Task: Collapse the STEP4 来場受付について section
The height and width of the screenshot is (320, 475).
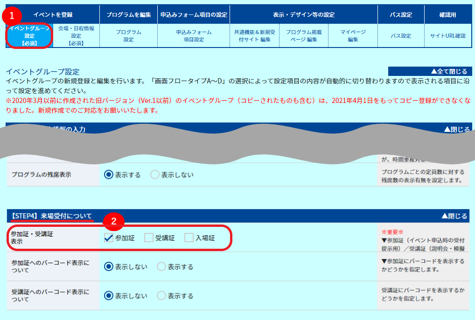Action: tap(454, 216)
